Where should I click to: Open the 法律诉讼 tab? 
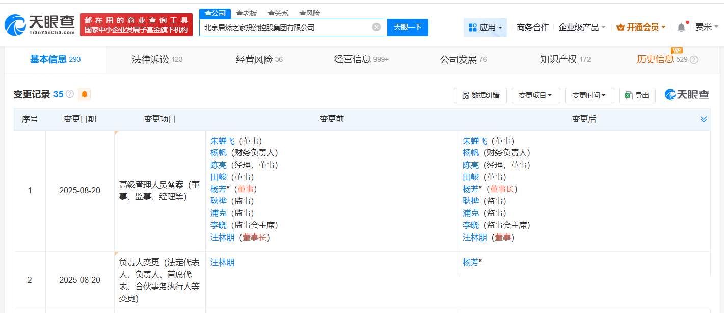tap(151, 59)
